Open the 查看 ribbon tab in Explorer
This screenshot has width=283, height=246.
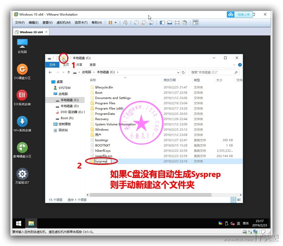tap(93, 65)
